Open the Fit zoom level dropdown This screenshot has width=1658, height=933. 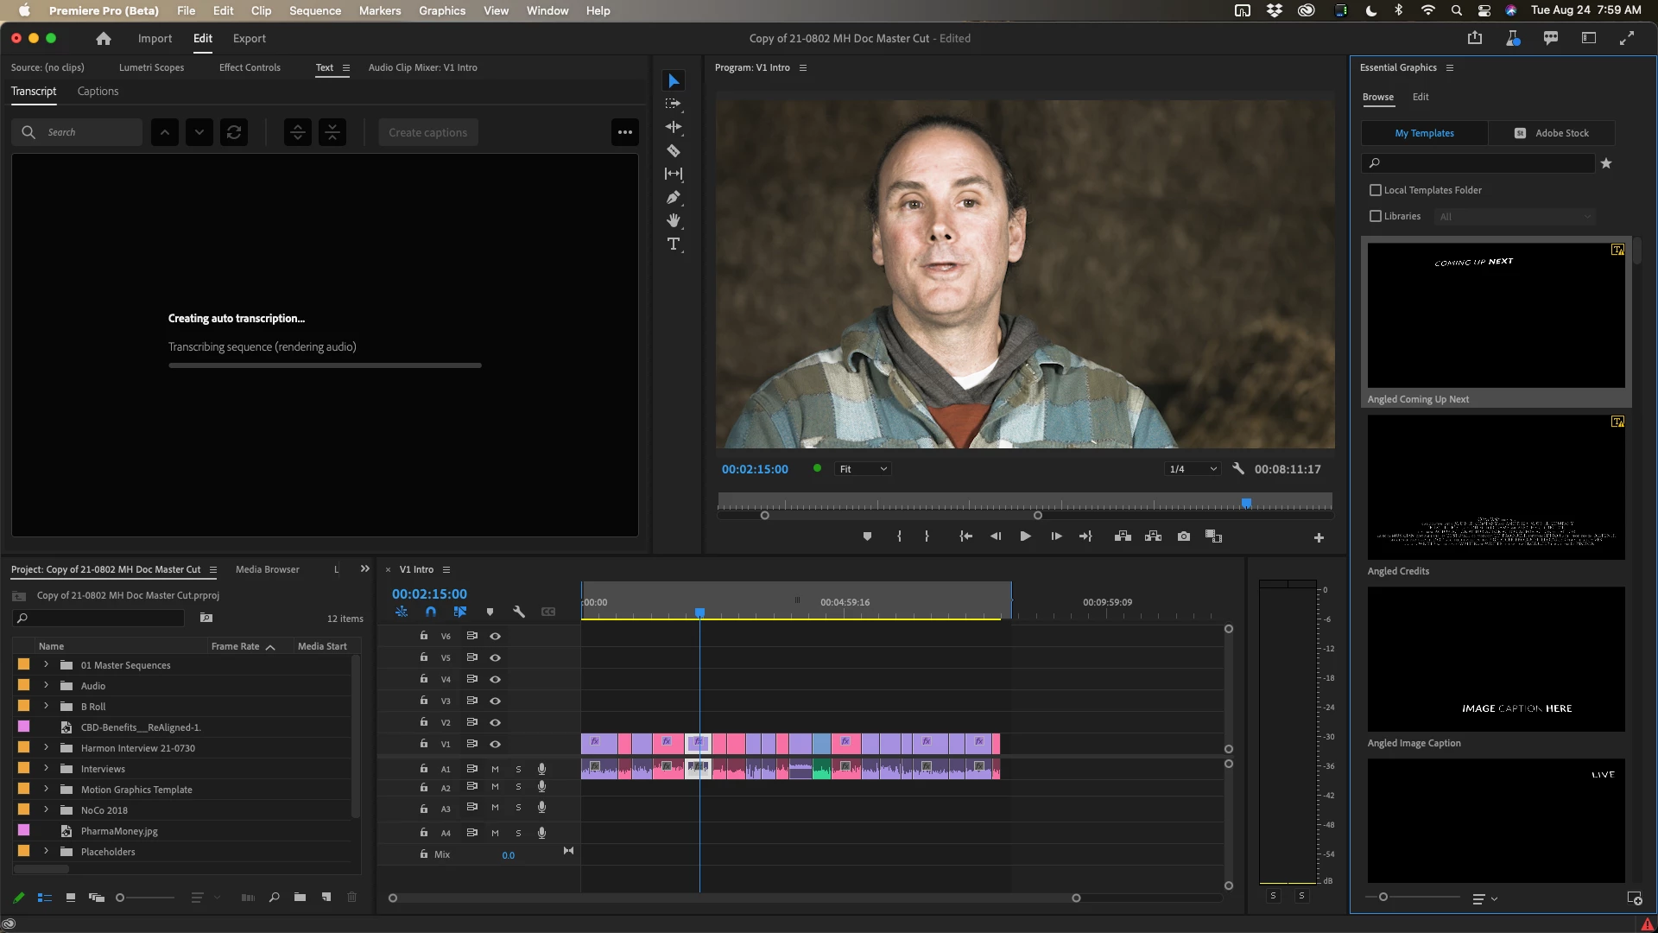point(863,469)
